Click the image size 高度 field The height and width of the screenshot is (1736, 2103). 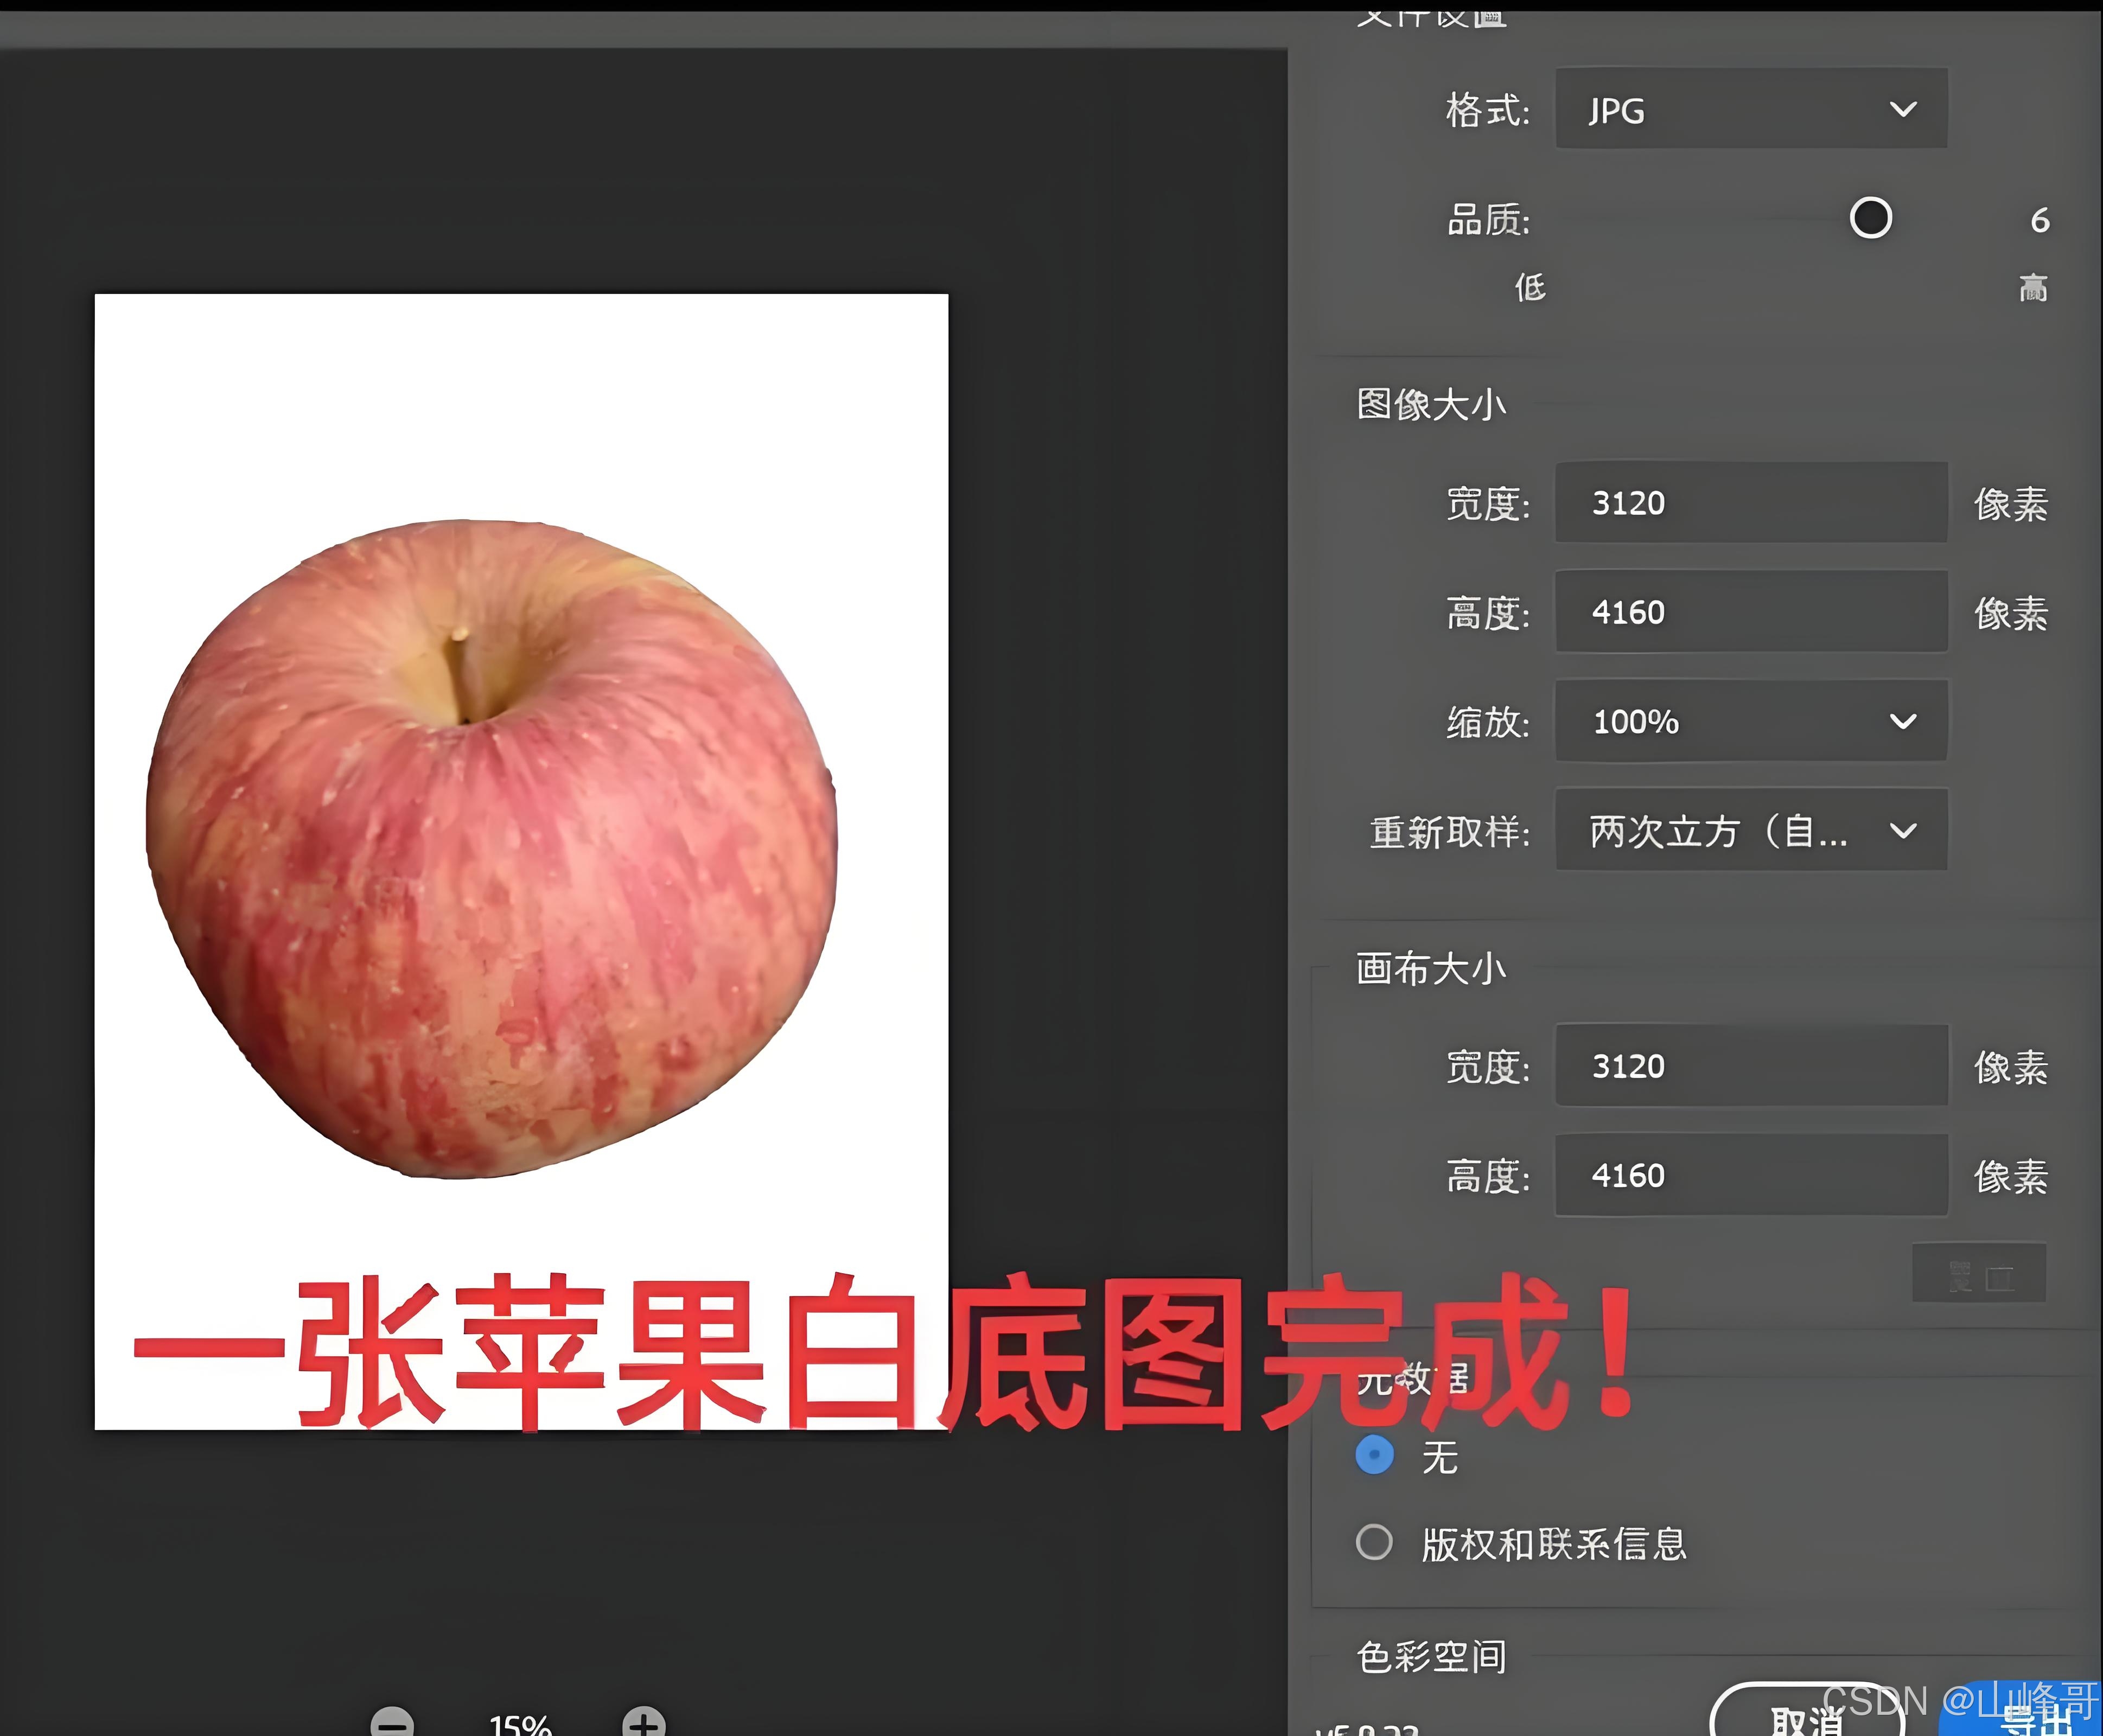pyautogui.click(x=1750, y=612)
